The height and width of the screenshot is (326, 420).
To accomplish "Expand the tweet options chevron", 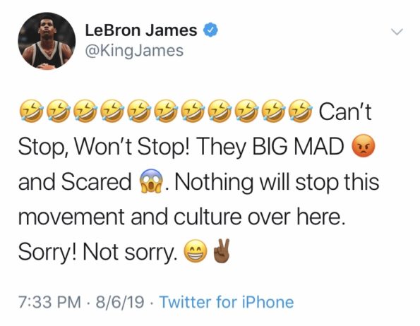I will (x=397, y=32).
